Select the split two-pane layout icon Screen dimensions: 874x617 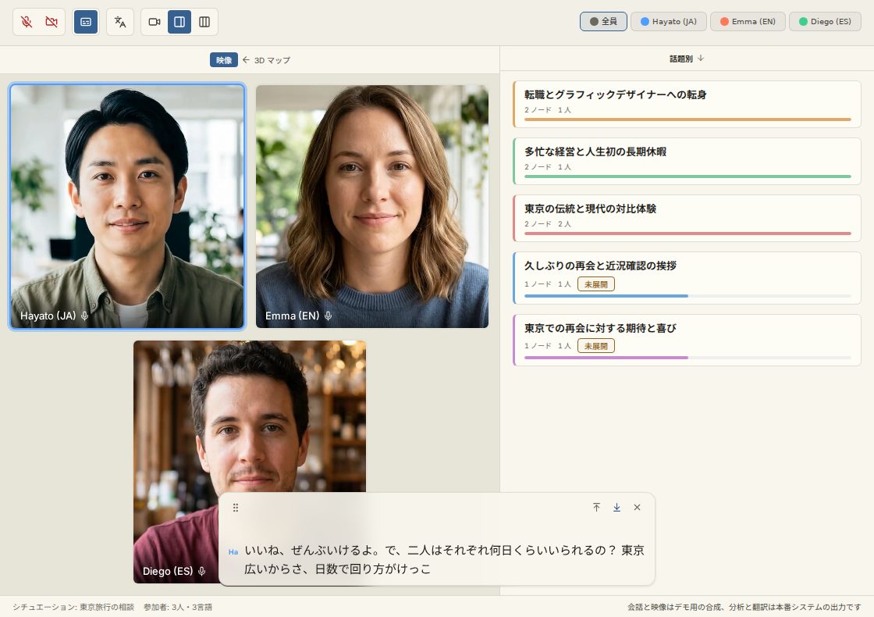click(x=179, y=22)
